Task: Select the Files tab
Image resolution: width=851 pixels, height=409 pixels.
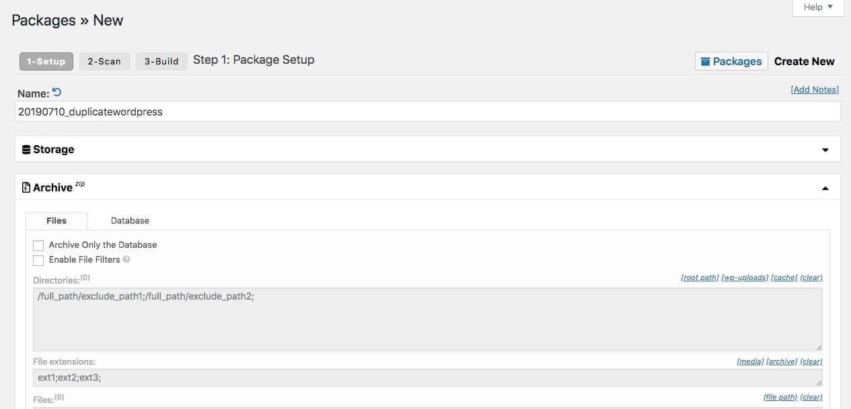Action: click(x=56, y=220)
